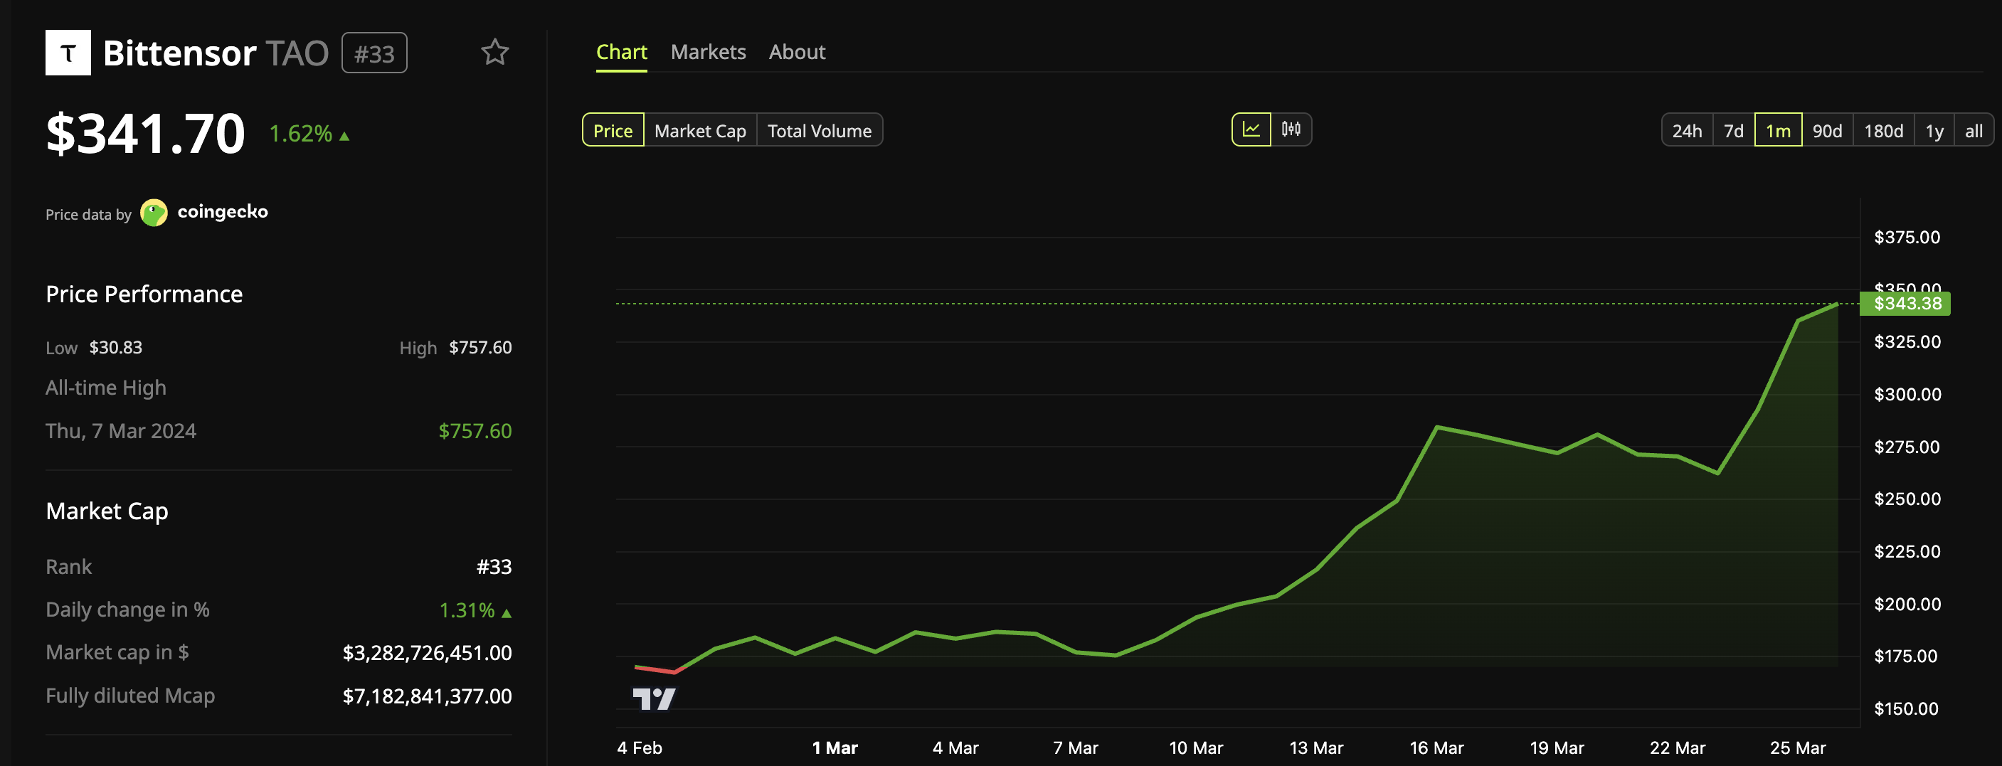2002x766 pixels.
Task: Show the all-time chart range
Action: (1974, 131)
